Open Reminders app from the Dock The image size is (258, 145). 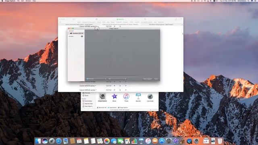coord(93,141)
